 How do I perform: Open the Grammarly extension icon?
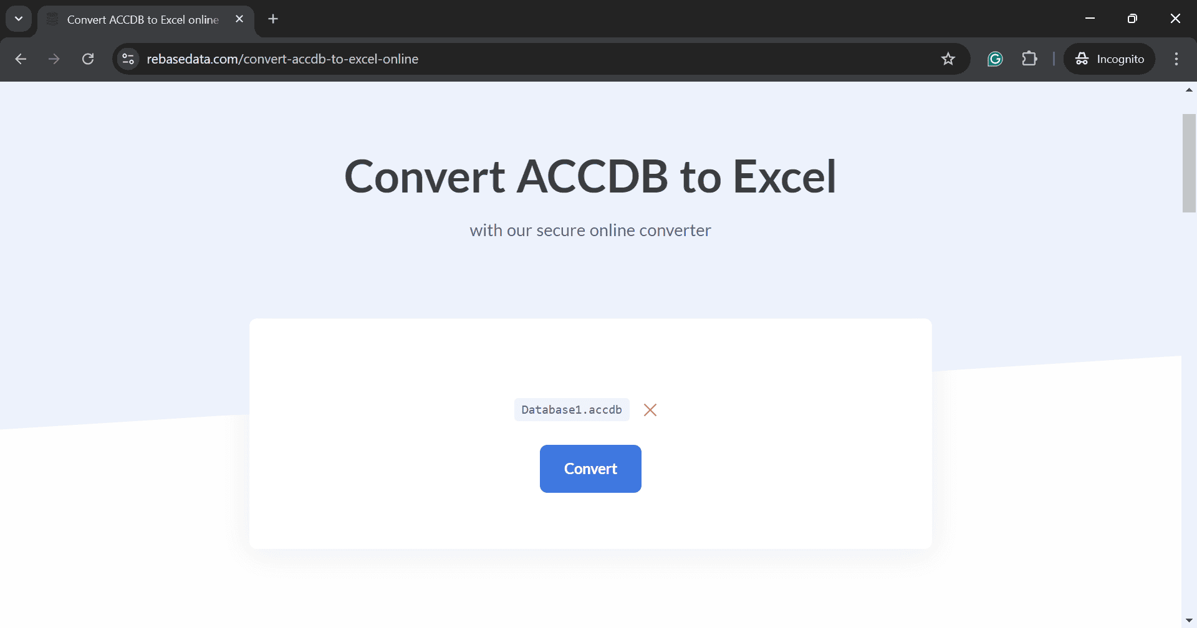point(995,59)
